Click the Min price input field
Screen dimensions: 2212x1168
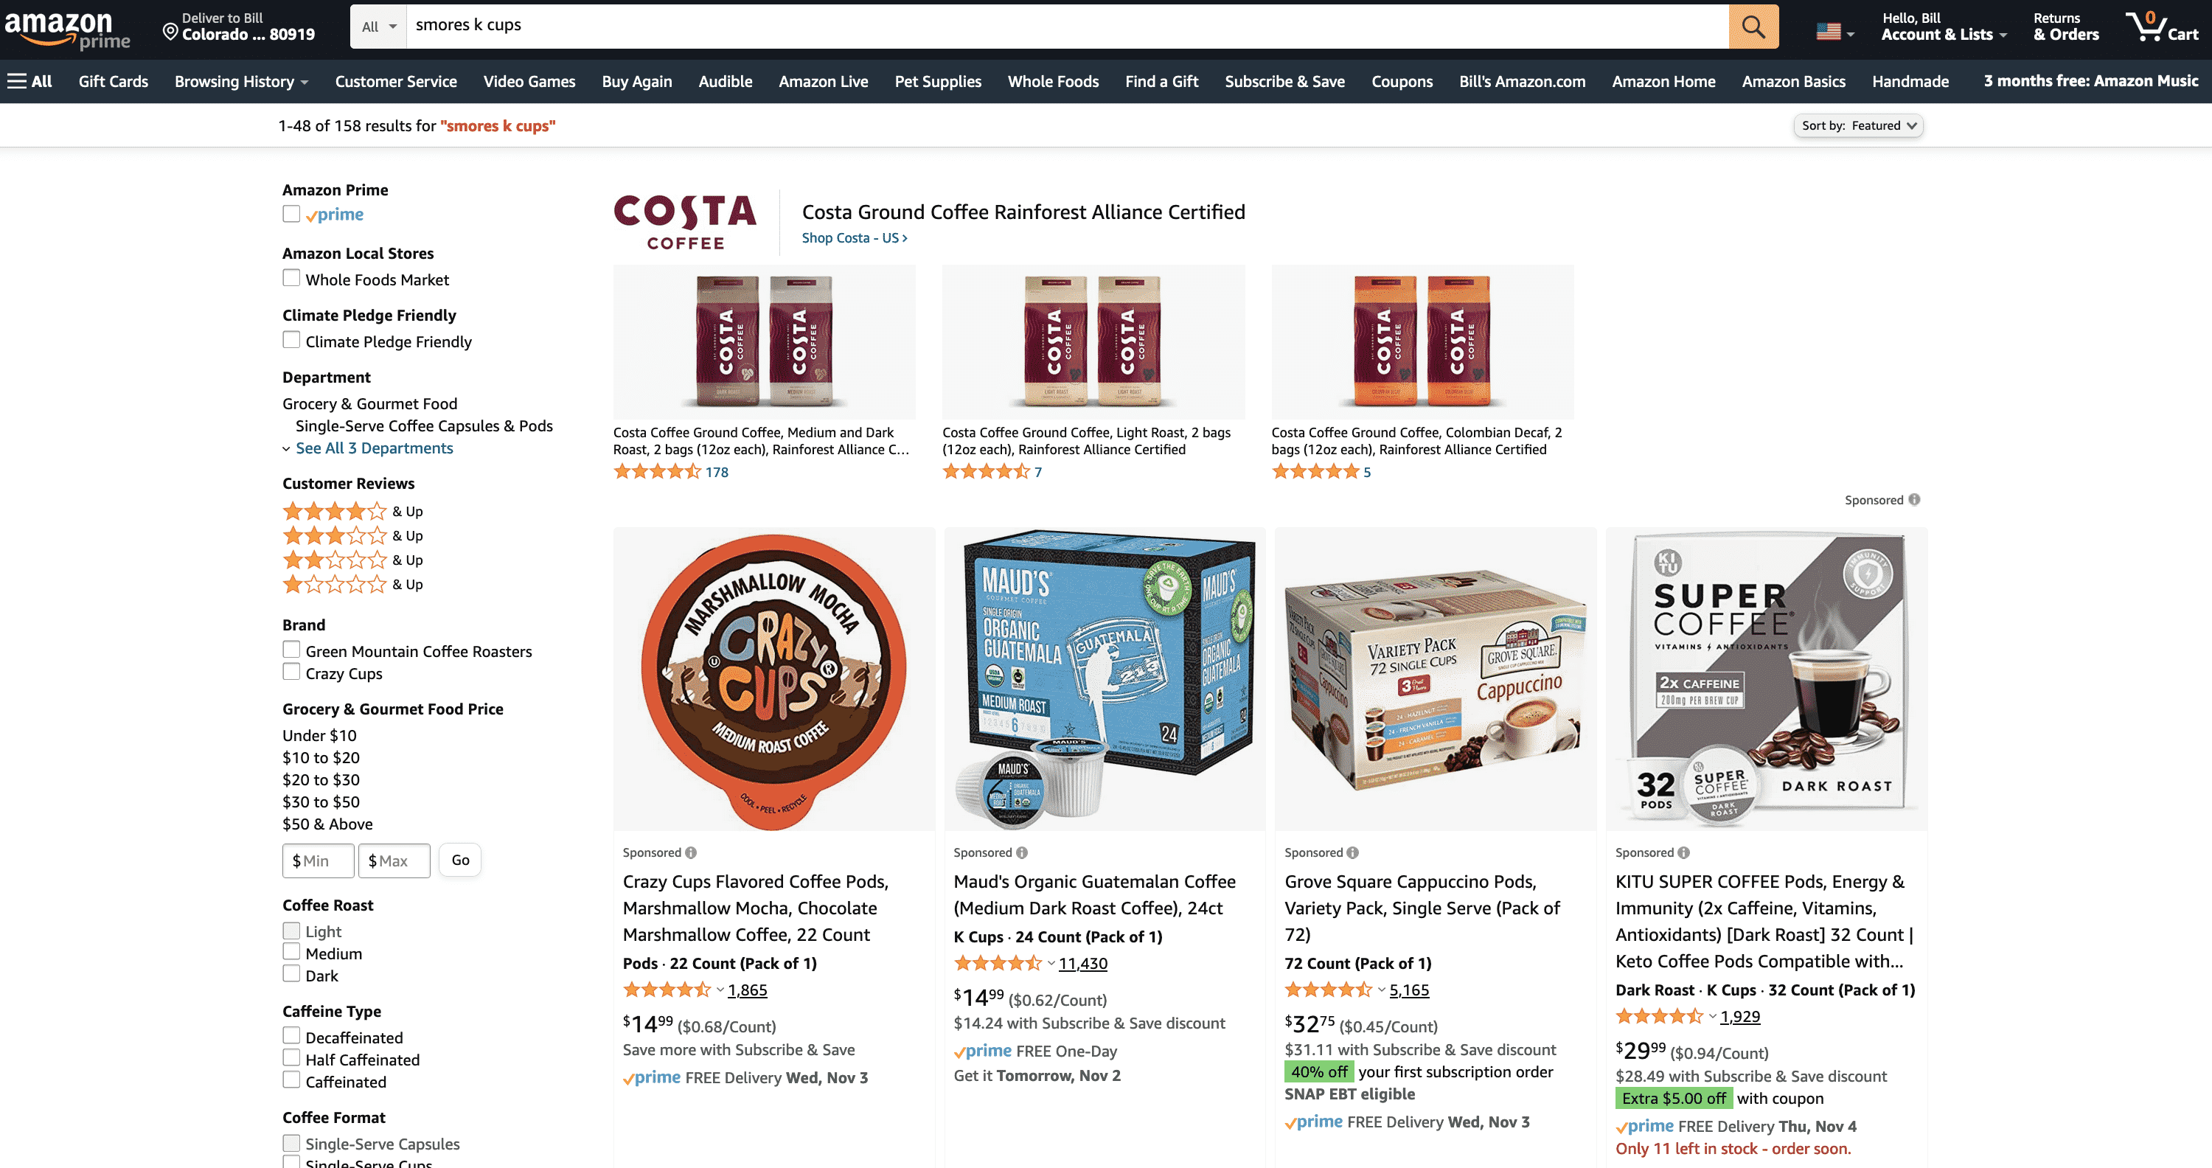319,861
